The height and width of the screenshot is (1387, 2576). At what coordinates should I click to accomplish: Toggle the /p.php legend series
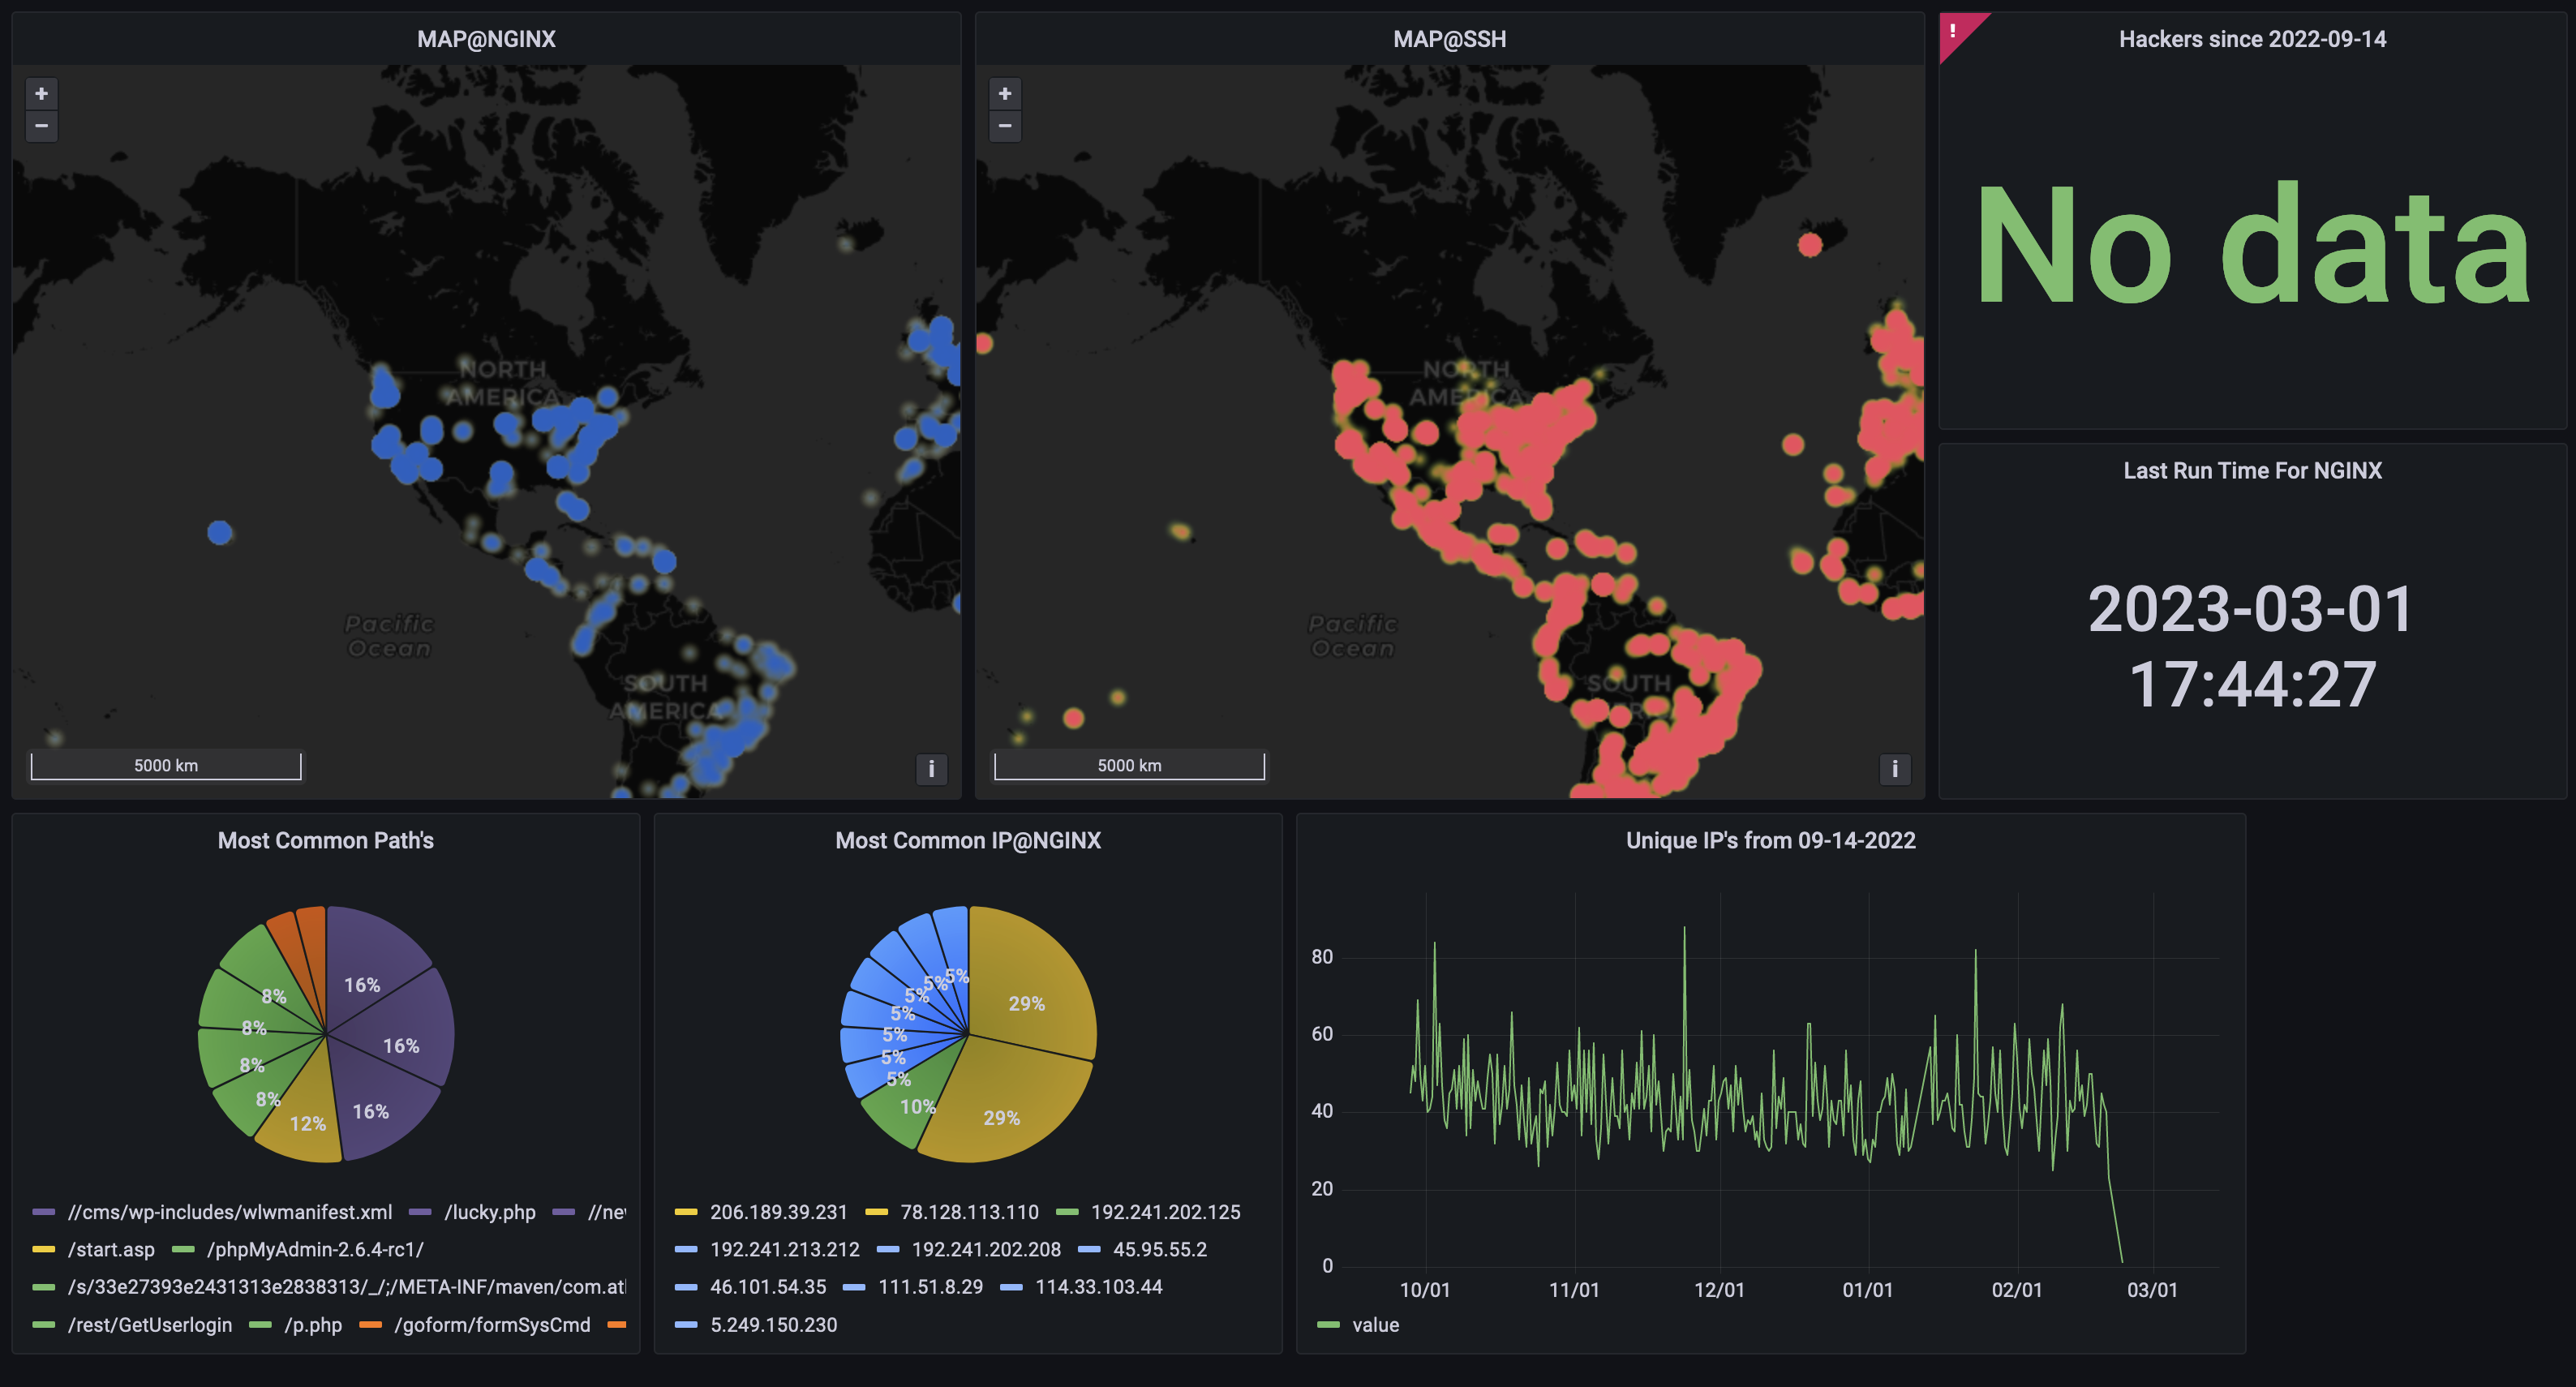pyautogui.click(x=313, y=1324)
